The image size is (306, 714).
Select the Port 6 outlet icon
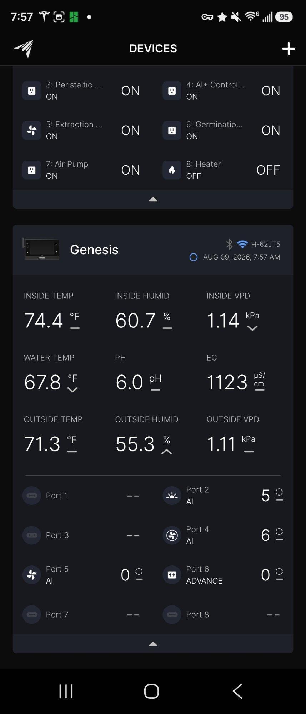point(172,575)
